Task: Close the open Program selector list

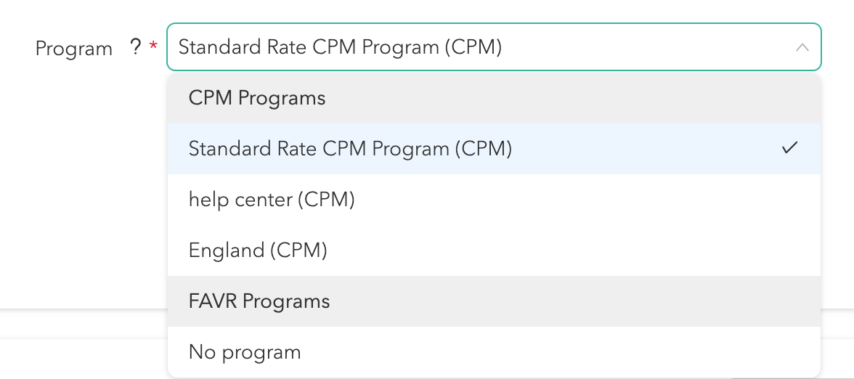Action: 802,47
